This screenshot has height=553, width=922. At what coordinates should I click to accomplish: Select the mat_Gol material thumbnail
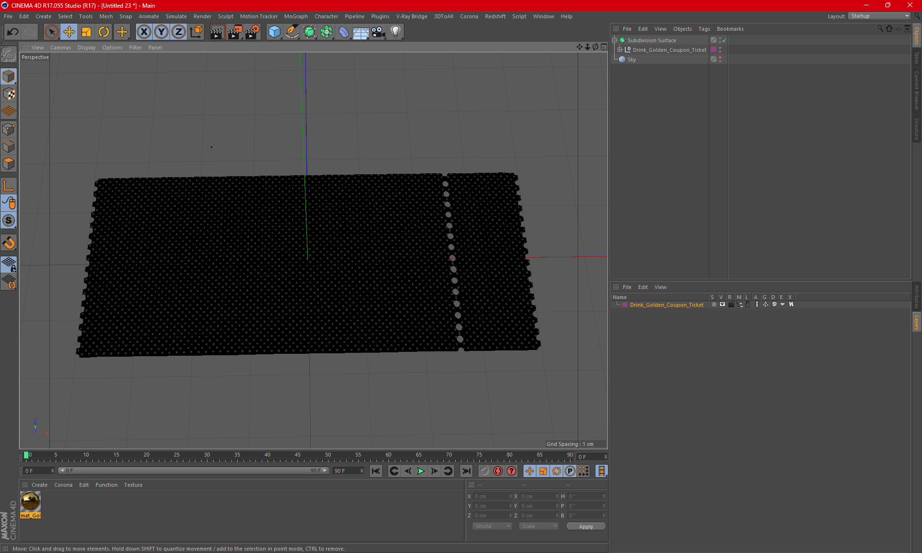point(31,502)
